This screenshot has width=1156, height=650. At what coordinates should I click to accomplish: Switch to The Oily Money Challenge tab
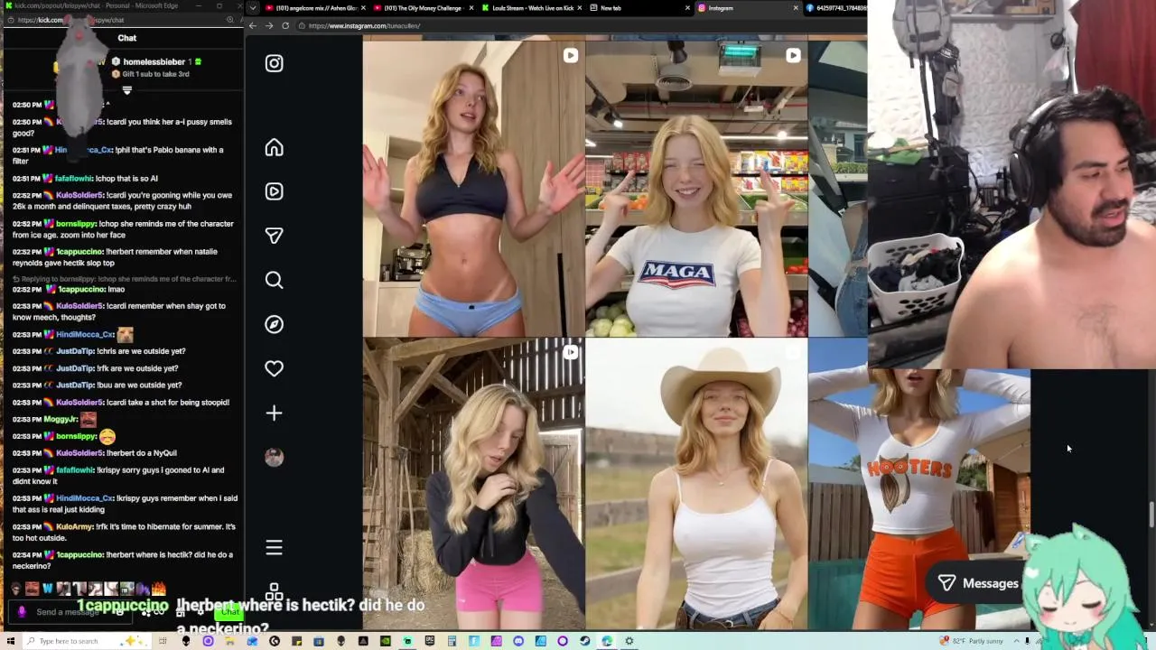[423, 8]
